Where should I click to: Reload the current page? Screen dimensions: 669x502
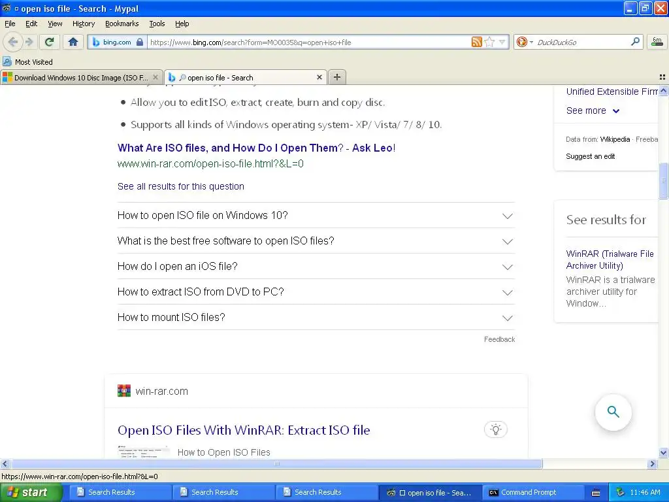pos(49,42)
